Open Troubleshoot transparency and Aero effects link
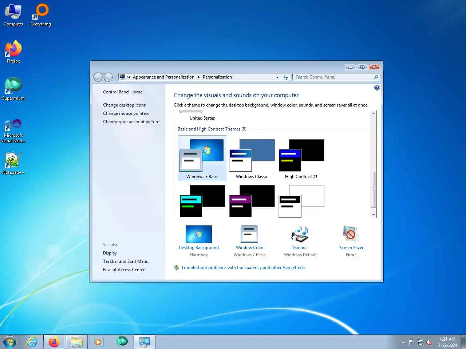466x349 pixels. [243, 268]
